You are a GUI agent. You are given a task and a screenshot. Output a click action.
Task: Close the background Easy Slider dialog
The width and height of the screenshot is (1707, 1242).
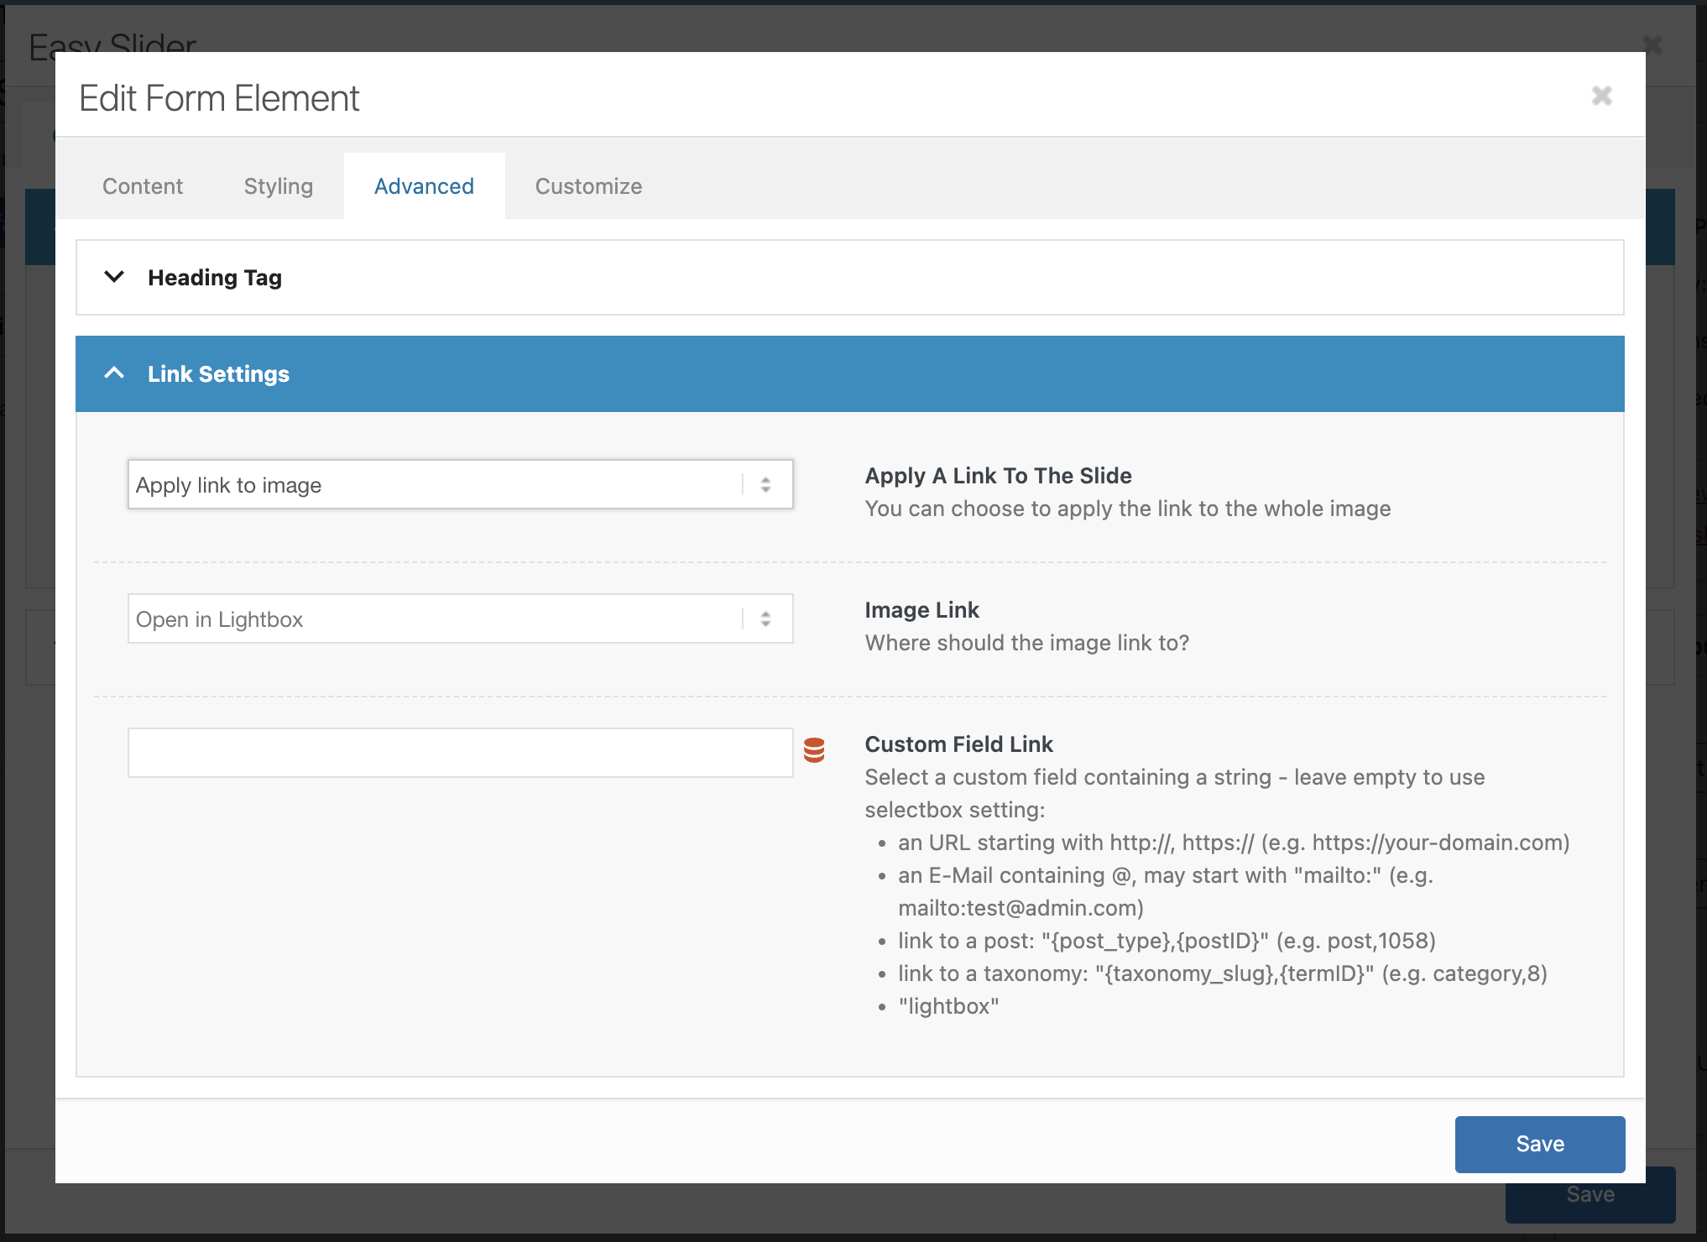coord(1652,44)
